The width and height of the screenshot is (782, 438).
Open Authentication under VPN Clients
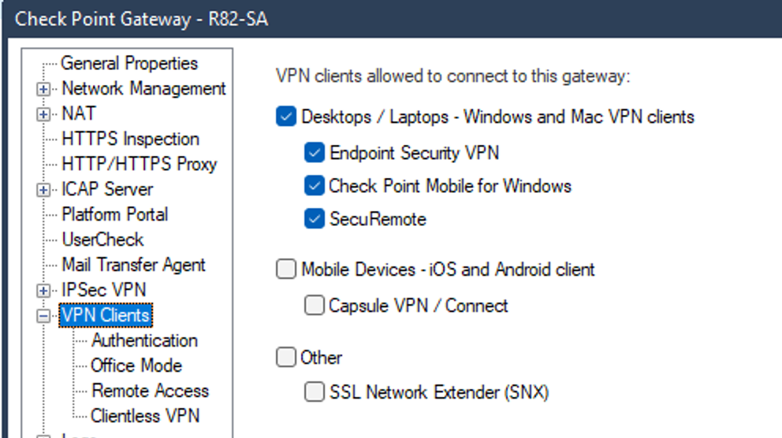pos(144,340)
